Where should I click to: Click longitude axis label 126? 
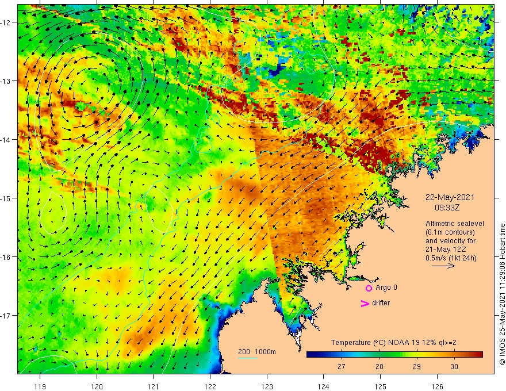click(x=437, y=386)
